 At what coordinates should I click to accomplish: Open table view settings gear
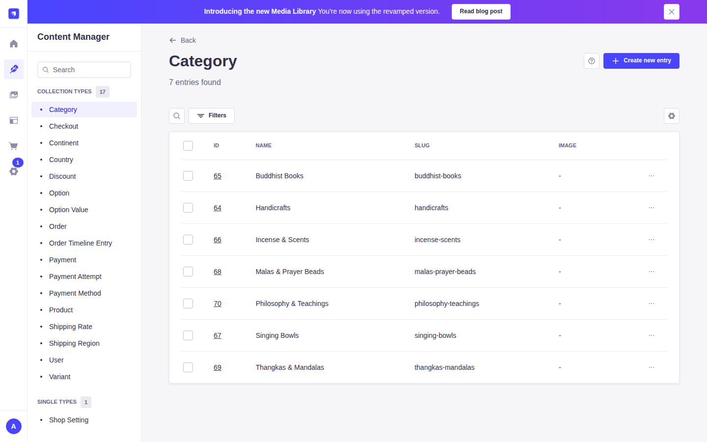(x=672, y=116)
